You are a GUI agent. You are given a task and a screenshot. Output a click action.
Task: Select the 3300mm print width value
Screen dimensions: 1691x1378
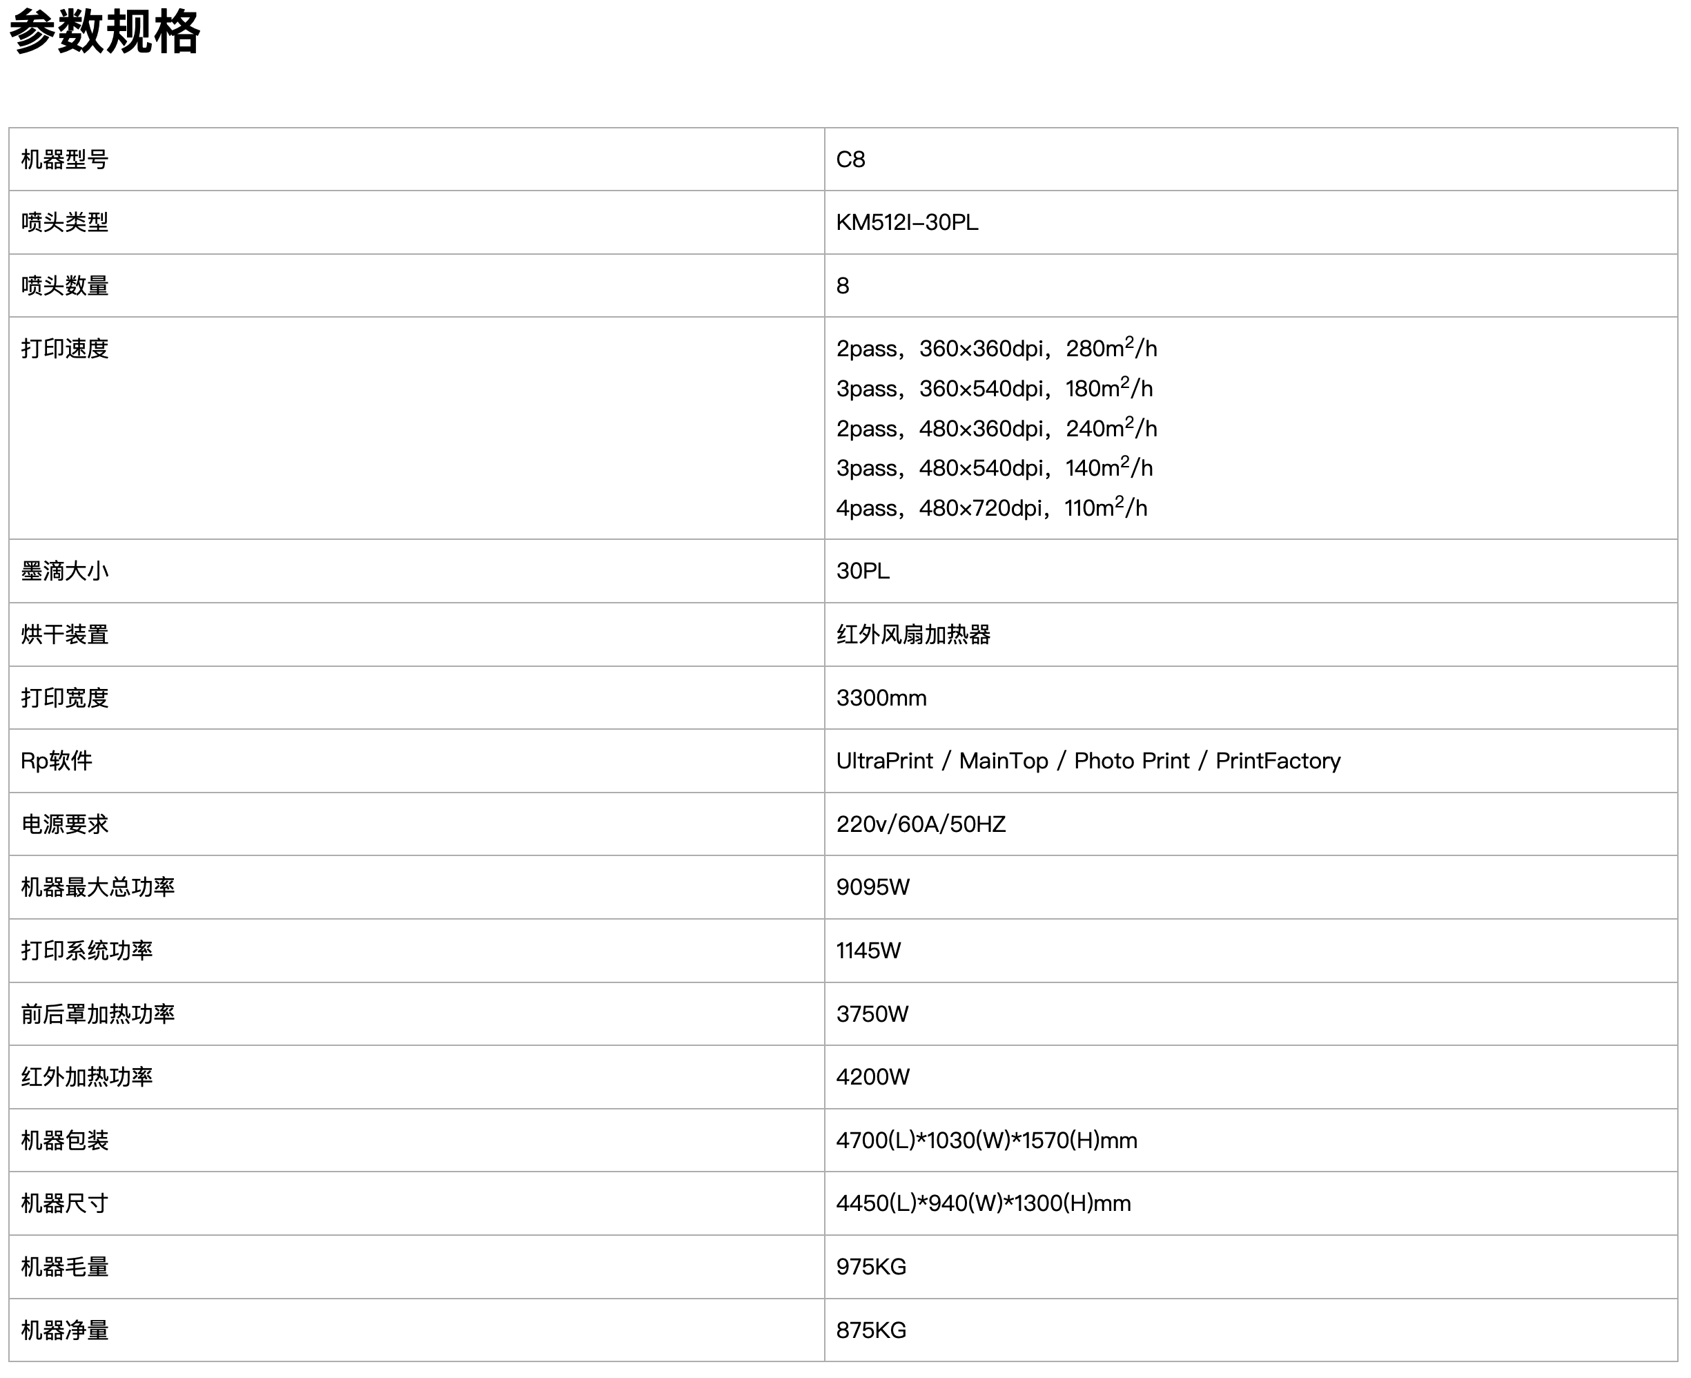pos(881,698)
